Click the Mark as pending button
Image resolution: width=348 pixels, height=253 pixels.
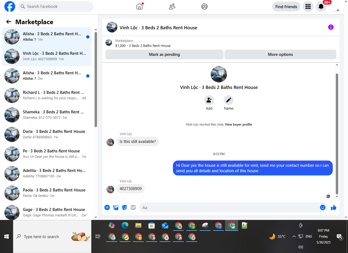(x=164, y=55)
